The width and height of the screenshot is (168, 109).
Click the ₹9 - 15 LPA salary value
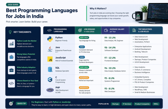point(110,38)
